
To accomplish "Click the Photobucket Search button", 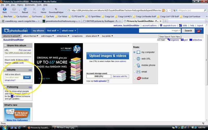I will pos(188,31).
